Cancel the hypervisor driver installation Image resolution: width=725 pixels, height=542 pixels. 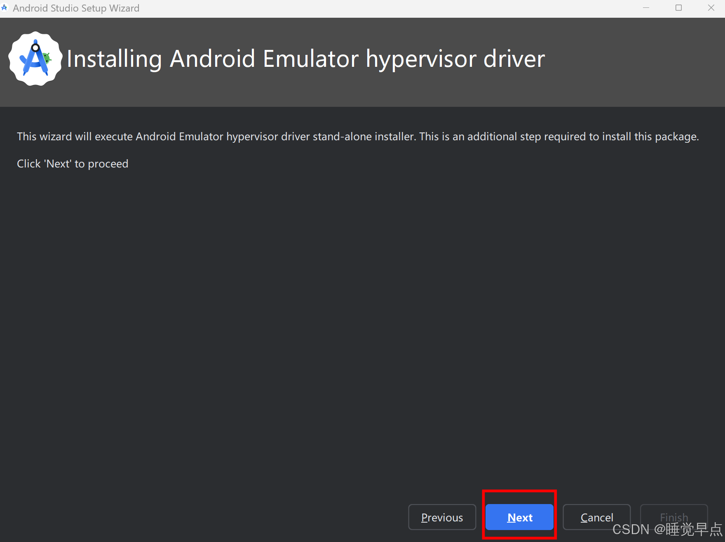(596, 517)
